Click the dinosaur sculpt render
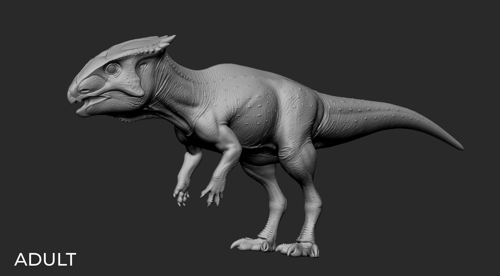 tap(265, 146)
